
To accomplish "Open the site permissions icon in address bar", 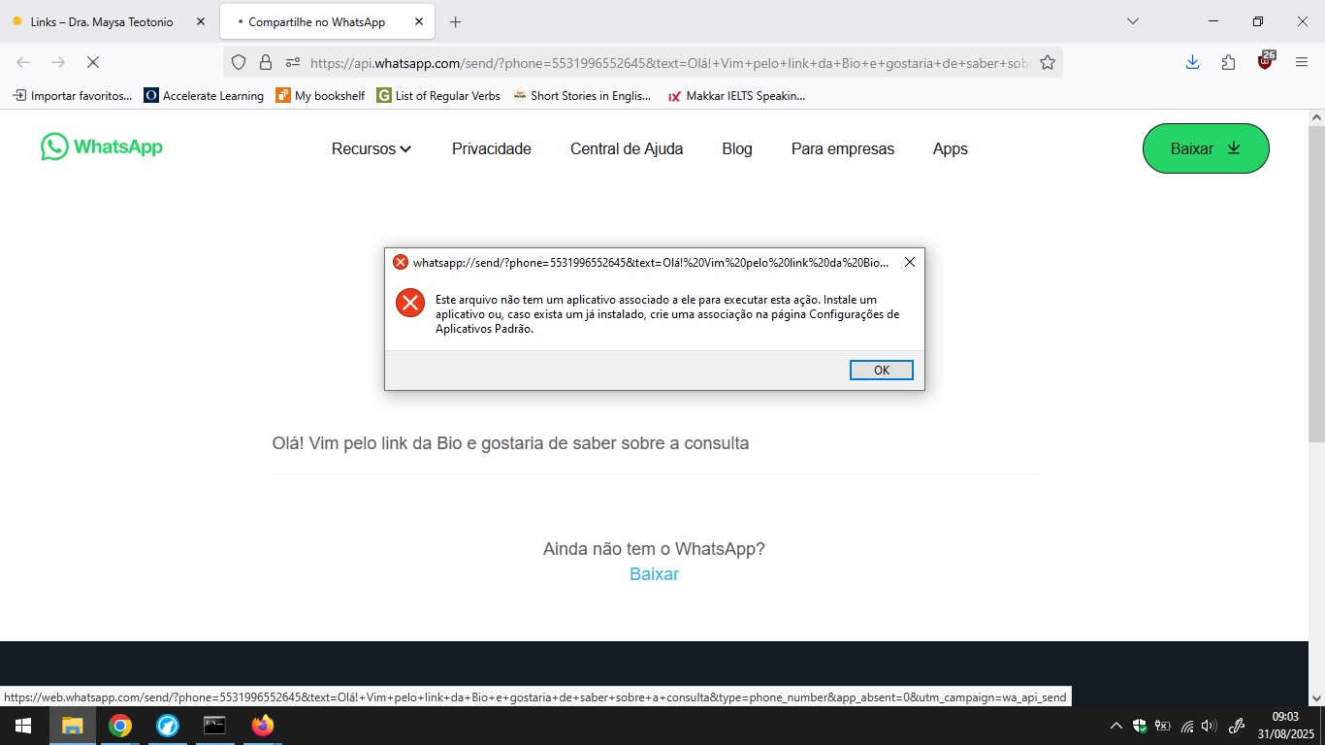I will tap(293, 62).
